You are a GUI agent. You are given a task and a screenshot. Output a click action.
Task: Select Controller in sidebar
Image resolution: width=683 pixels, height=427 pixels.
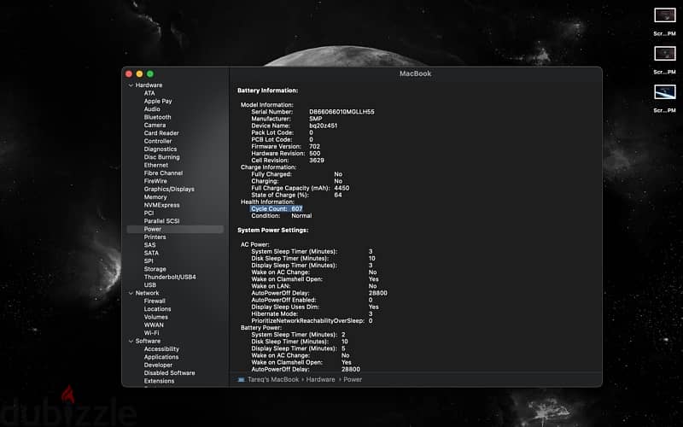158,141
